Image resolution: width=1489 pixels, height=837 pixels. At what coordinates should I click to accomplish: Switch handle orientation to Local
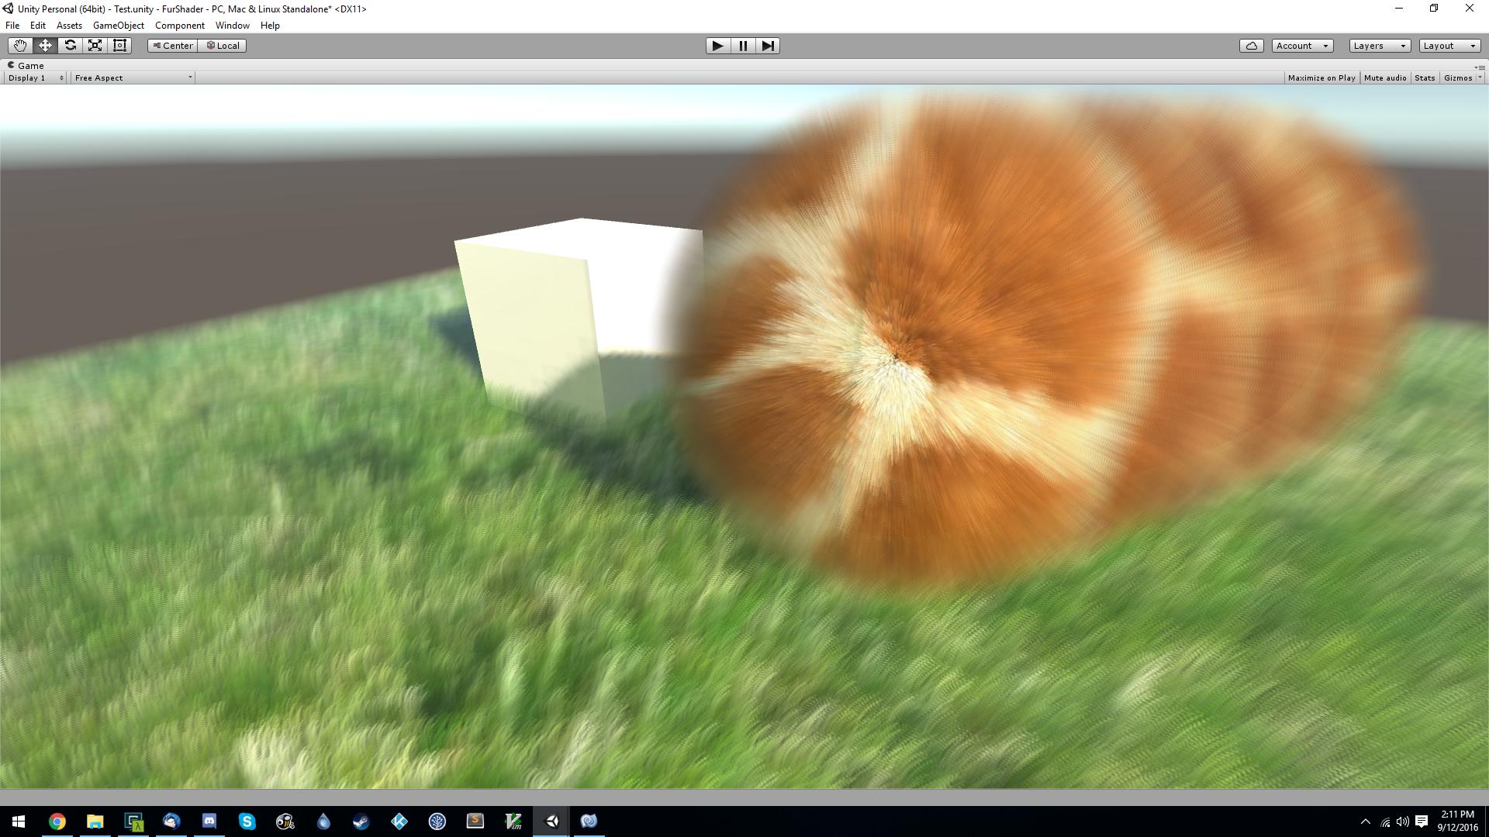pyautogui.click(x=223, y=45)
